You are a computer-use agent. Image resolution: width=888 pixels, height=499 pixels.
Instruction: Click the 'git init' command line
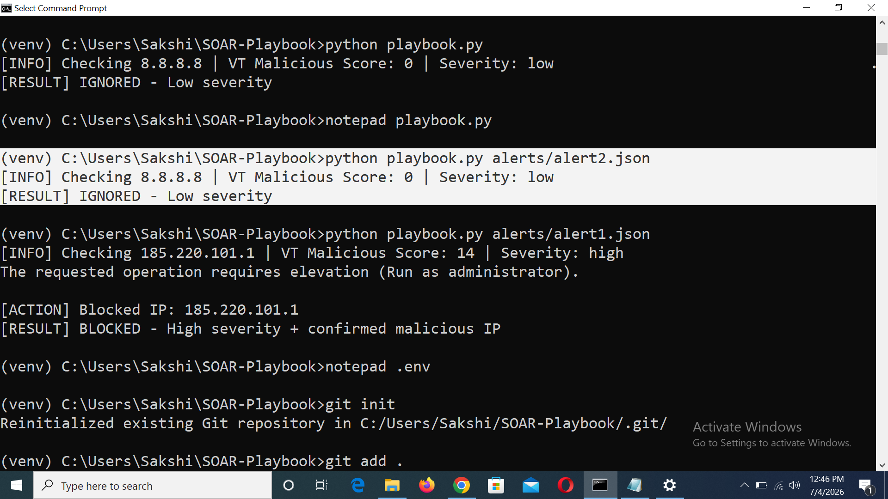[x=198, y=404]
